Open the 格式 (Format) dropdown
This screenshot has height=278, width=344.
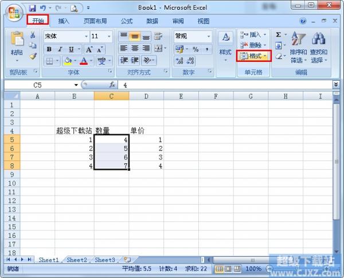(254, 56)
